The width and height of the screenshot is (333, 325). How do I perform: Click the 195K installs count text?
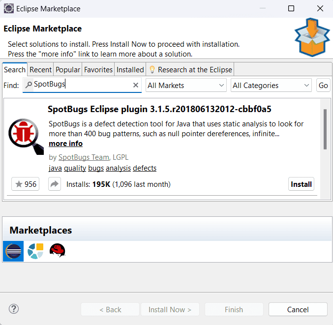pyautogui.click(x=101, y=184)
